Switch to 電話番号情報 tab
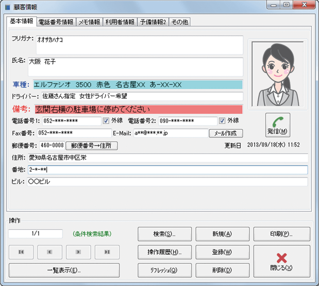Screen dimensions: 319x286 click(56, 22)
